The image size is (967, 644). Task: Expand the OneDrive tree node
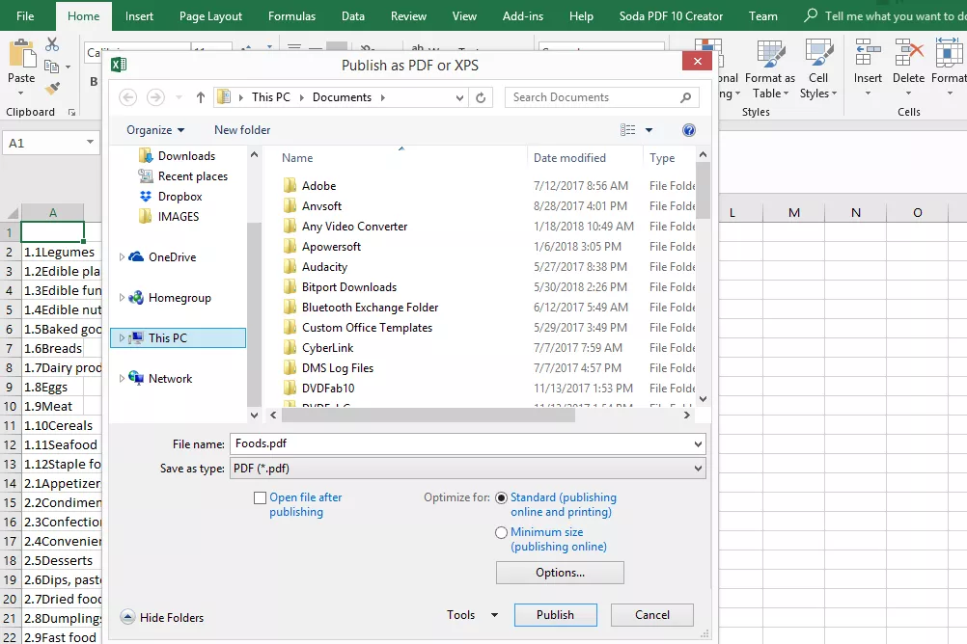tap(122, 257)
